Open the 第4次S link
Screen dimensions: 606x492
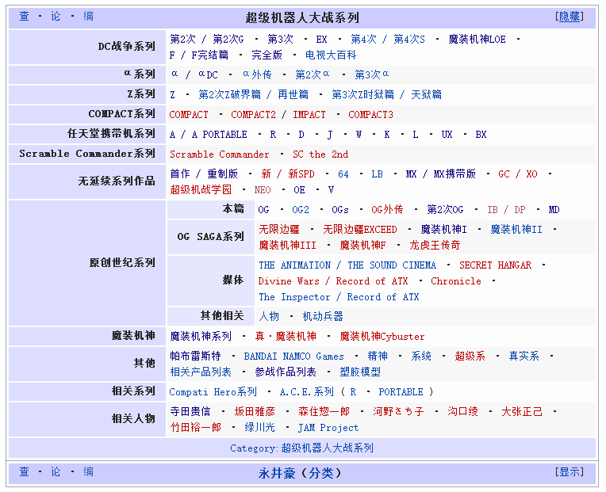coord(409,40)
